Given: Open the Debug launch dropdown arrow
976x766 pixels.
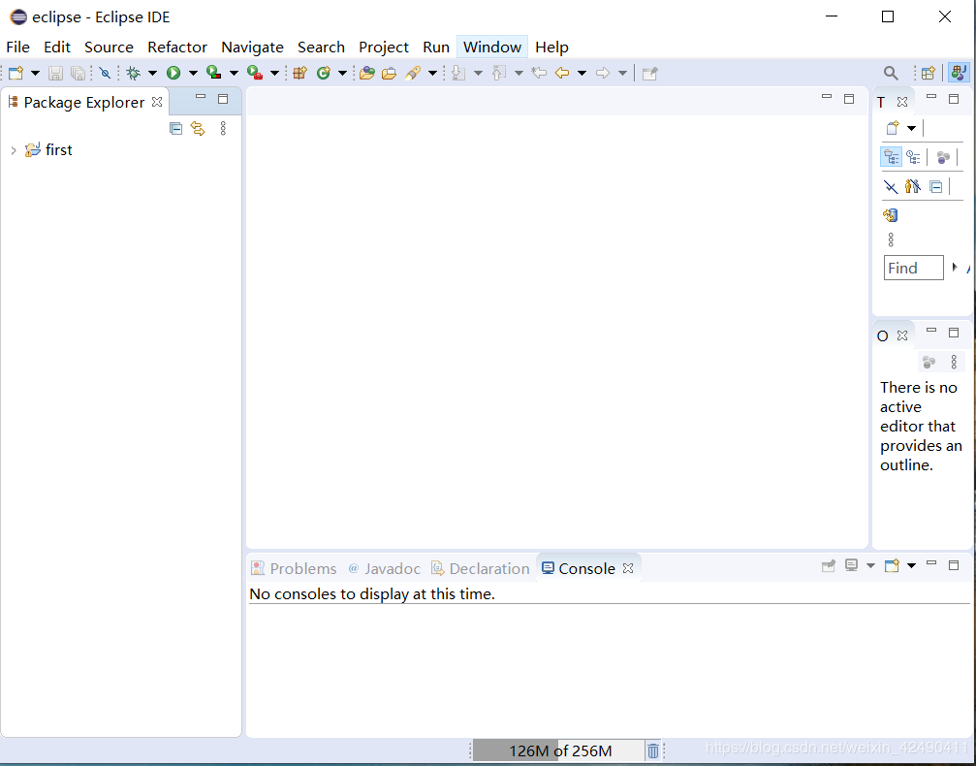Looking at the screenshot, I should pyautogui.click(x=152, y=73).
